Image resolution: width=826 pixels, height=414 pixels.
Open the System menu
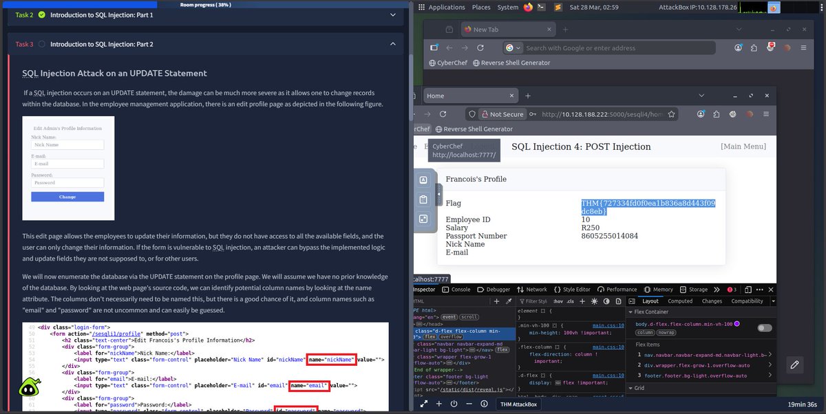[x=507, y=8]
